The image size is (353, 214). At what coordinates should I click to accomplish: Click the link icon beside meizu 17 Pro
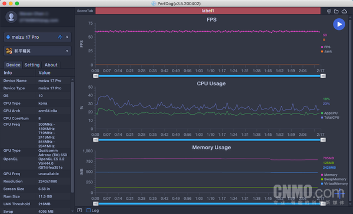point(60,37)
